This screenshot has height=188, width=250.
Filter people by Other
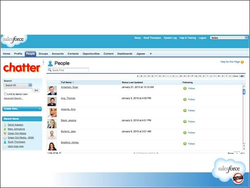236,76
